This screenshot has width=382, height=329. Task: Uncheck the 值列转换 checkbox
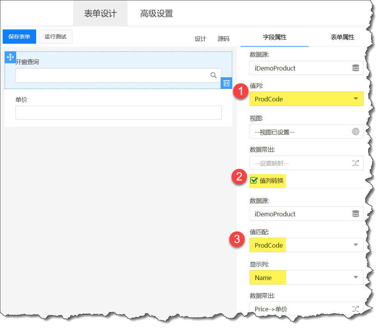tap(254, 181)
